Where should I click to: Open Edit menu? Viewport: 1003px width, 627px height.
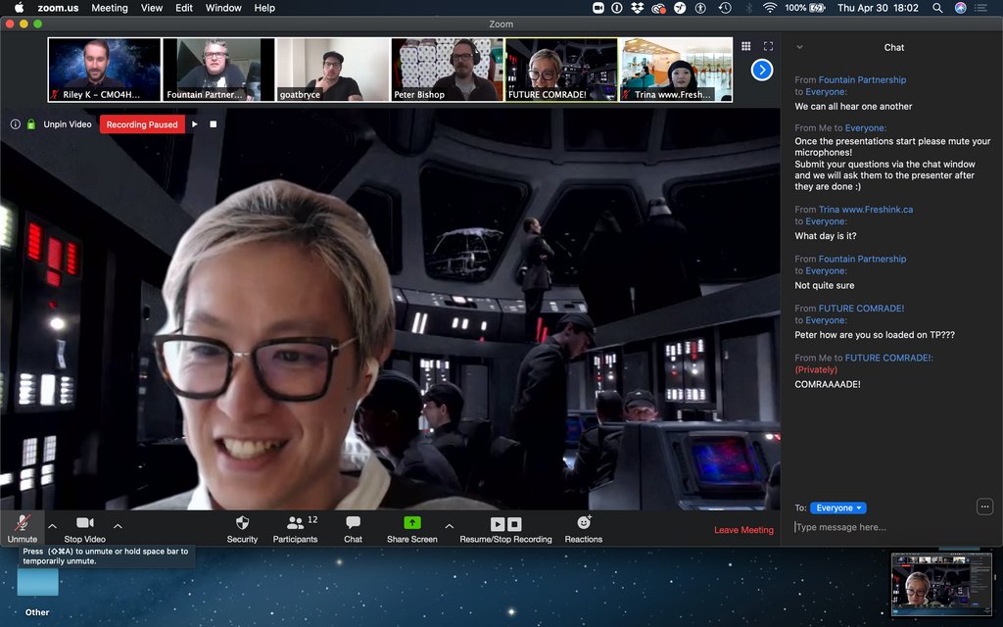click(184, 8)
